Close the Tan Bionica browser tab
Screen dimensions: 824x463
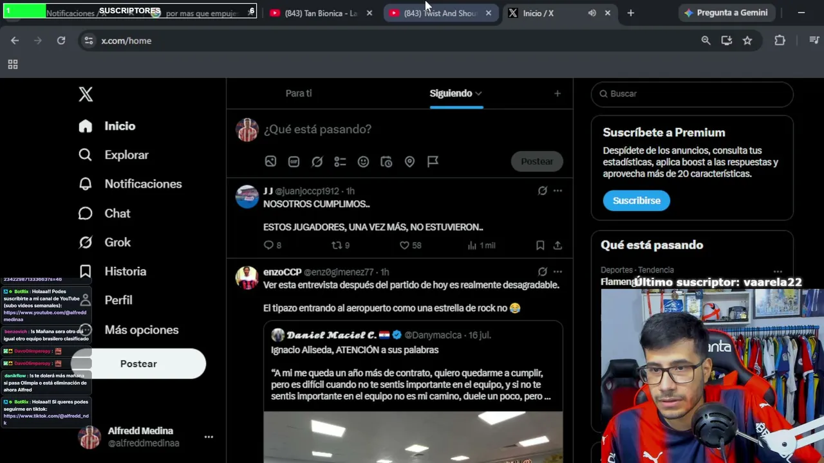tap(369, 13)
